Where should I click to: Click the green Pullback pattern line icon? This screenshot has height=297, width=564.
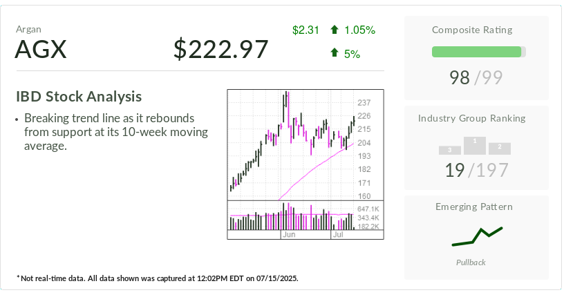point(477,236)
